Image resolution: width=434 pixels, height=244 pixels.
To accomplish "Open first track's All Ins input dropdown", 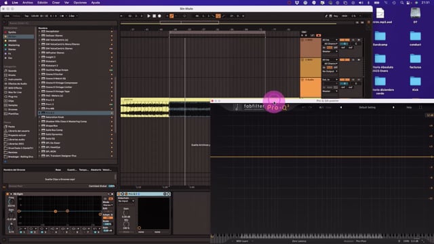I will point(330,40).
